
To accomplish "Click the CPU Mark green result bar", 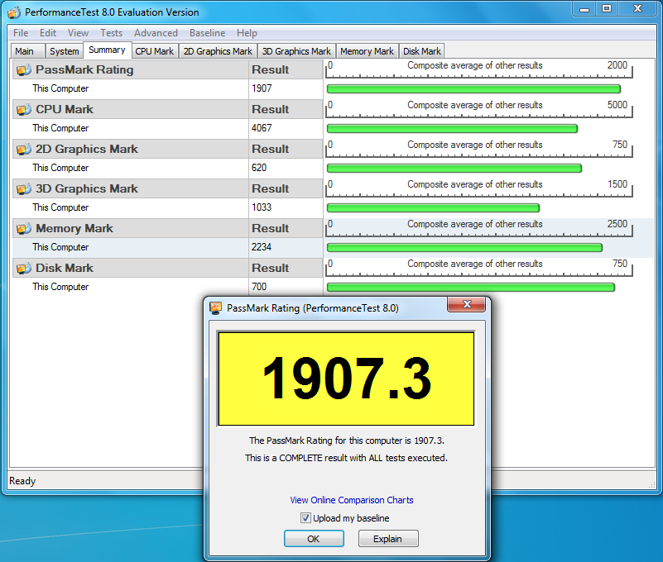I will pyautogui.click(x=452, y=129).
